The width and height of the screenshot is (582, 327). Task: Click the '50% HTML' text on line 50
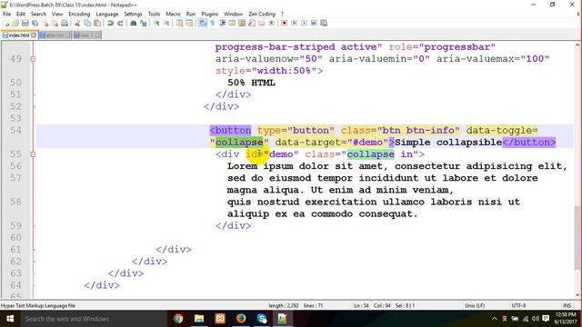coord(251,83)
